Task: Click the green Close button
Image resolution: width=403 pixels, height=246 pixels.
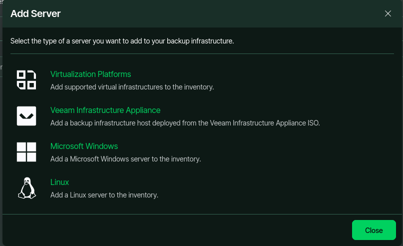Action: click(x=374, y=230)
